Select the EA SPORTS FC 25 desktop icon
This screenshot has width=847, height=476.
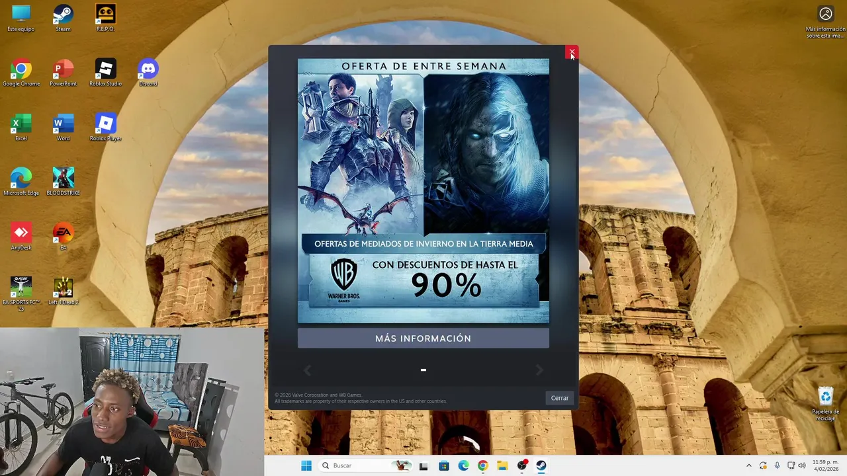21,294
